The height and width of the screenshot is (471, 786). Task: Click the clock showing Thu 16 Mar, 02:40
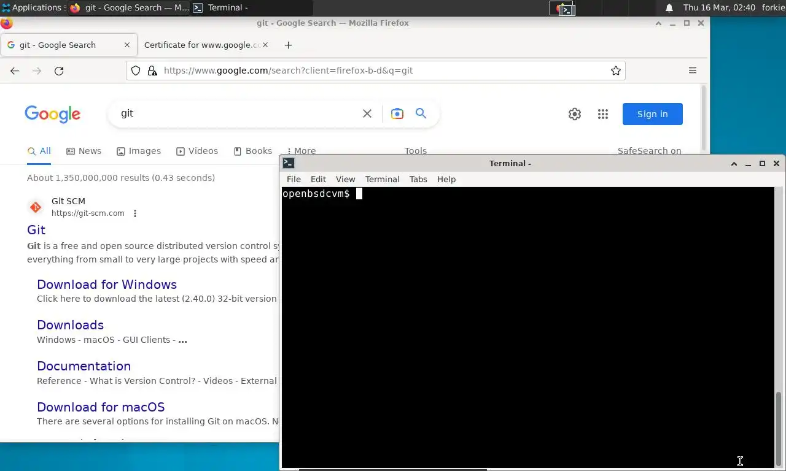tap(719, 8)
